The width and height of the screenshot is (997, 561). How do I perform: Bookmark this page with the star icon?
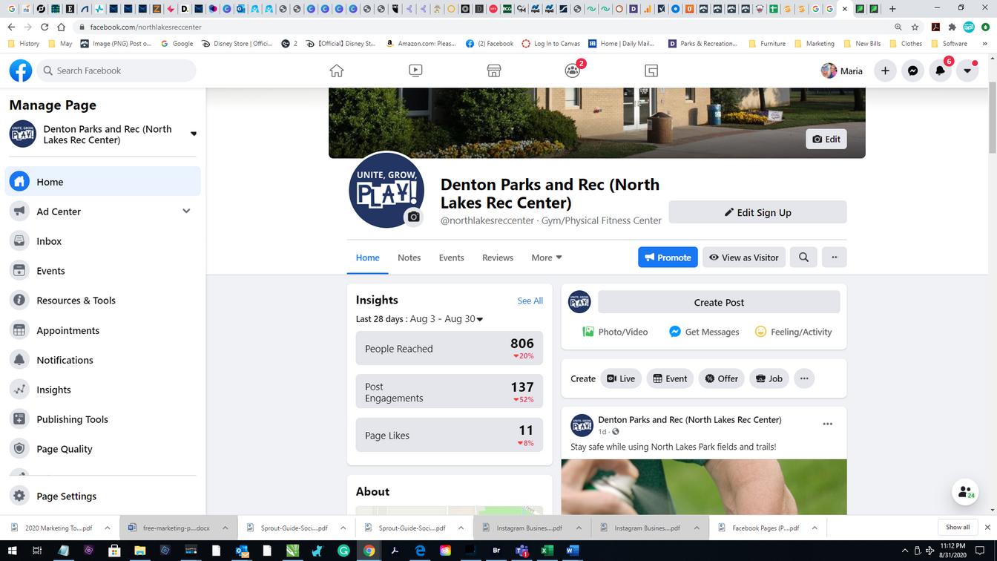coord(915,27)
